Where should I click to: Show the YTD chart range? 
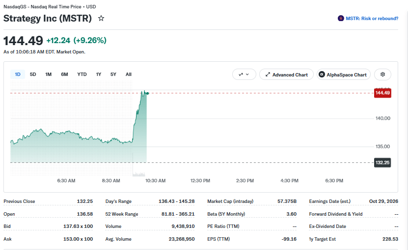click(82, 75)
